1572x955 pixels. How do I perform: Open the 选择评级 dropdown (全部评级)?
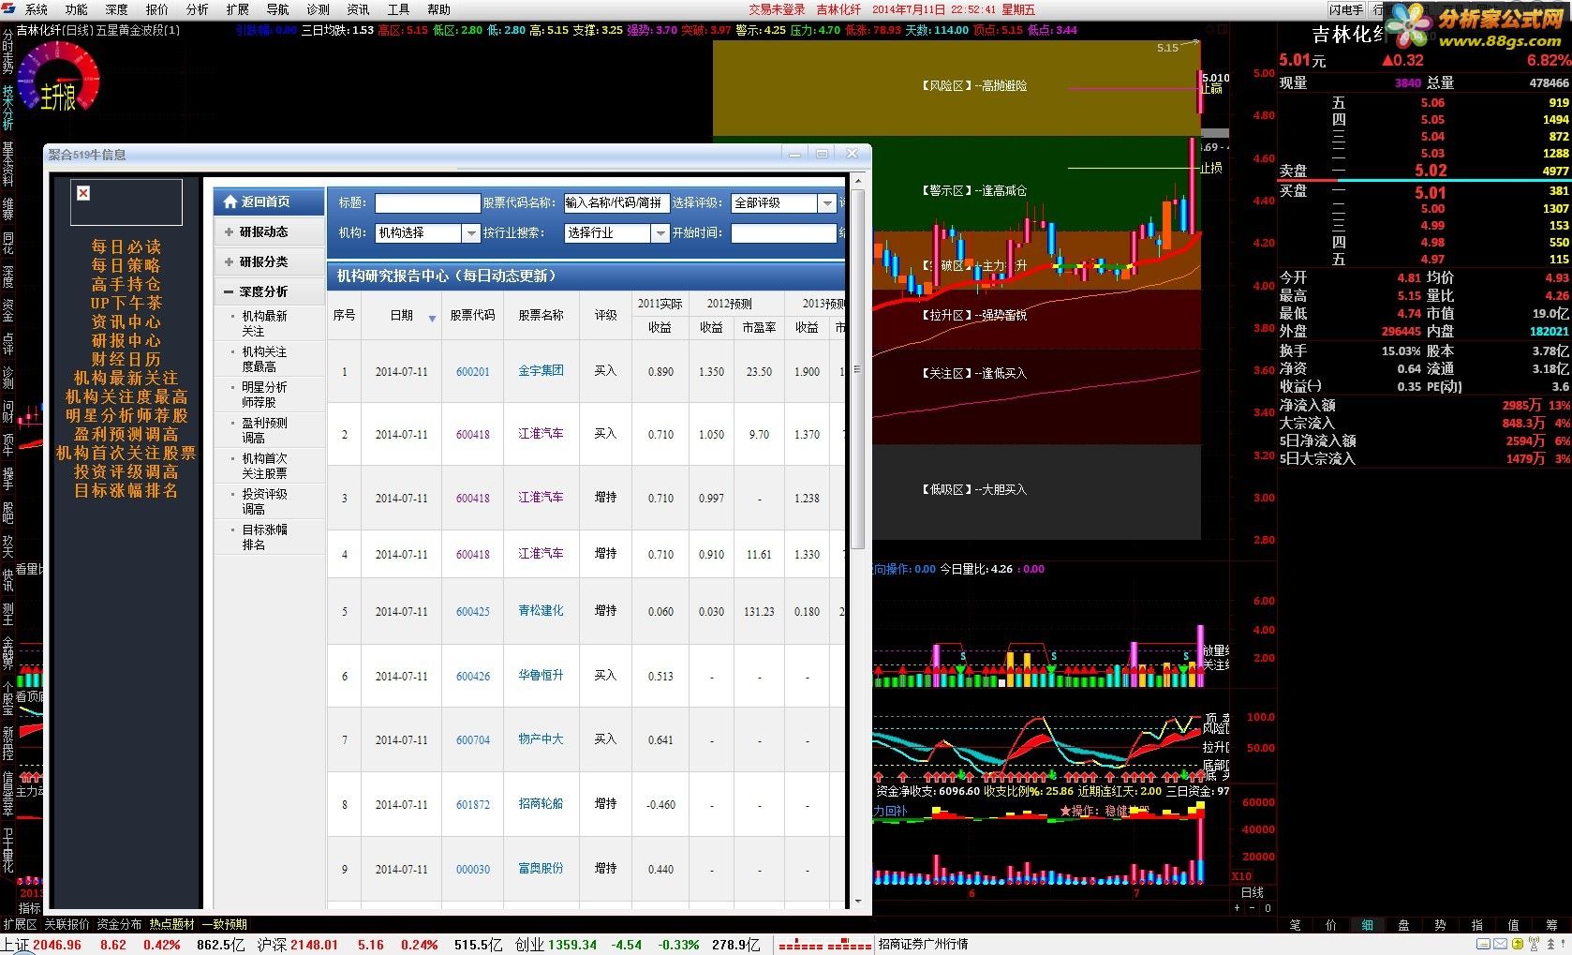(x=783, y=203)
